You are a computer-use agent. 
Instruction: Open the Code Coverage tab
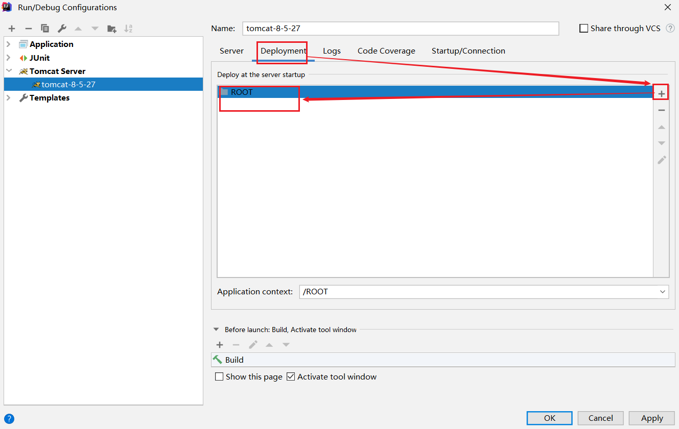(x=386, y=51)
